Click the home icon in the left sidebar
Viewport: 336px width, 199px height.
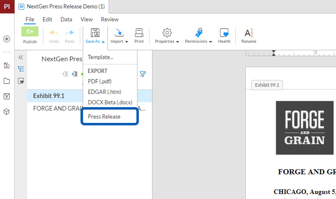click(7, 65)
